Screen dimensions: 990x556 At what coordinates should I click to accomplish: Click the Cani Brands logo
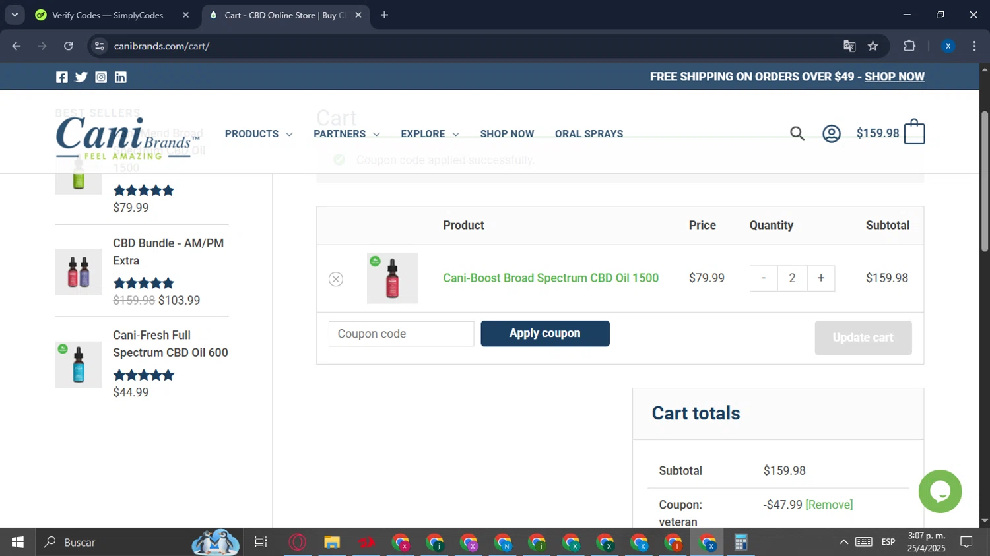(127, 137)
